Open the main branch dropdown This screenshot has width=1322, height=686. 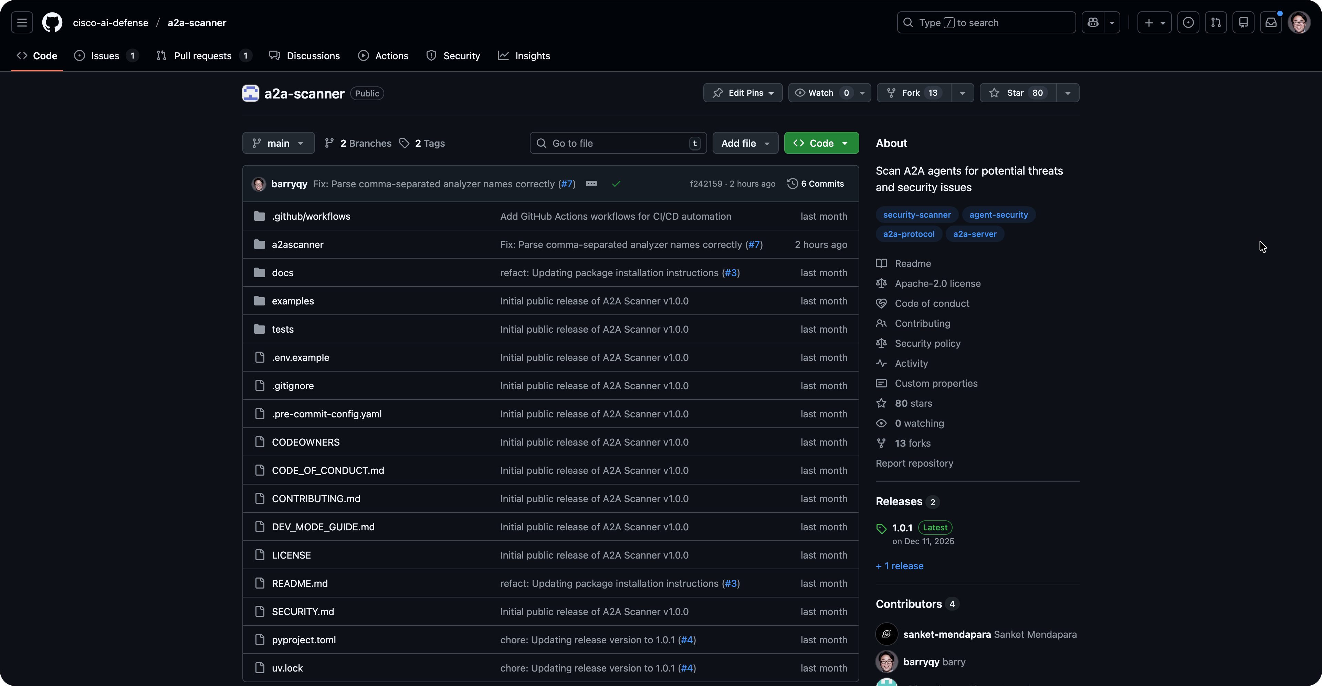click(x=278, y=143)
